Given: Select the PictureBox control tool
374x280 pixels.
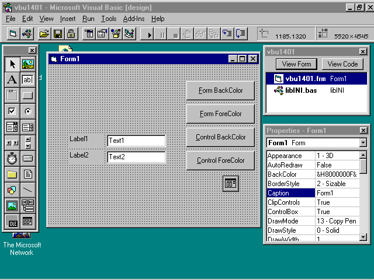Looking at the screenshot, I should point(28,64).
